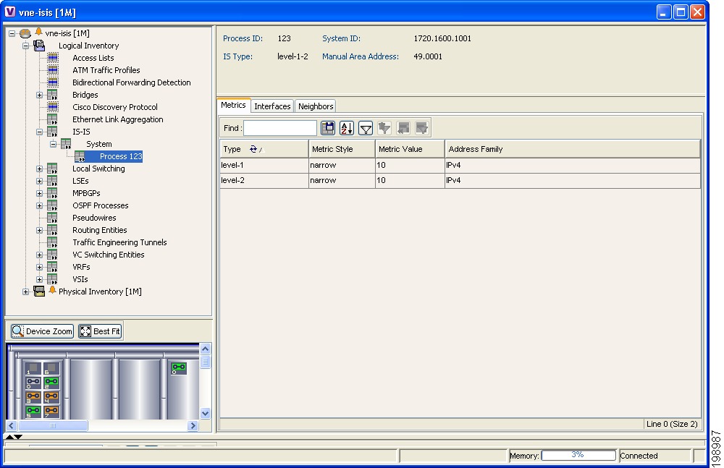Click the Physical Inventory chassis icon
The width and height of the screenshot is (724, 468).
click(39, 292)
